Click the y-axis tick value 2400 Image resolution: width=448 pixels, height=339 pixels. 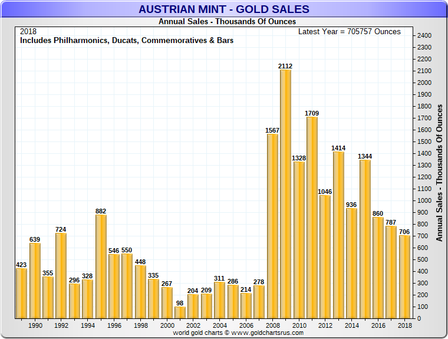pos(424,36)
